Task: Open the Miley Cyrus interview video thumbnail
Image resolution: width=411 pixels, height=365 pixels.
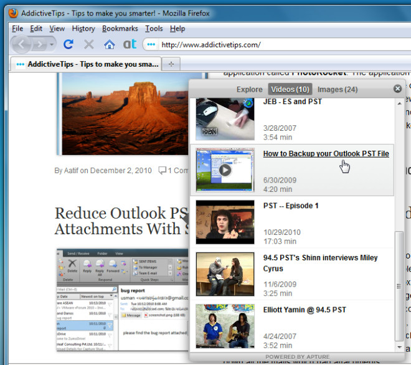Action: [x=225, y=274]
